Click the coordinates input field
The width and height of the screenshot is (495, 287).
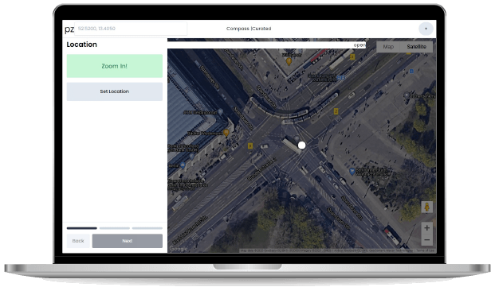point(131,29)
